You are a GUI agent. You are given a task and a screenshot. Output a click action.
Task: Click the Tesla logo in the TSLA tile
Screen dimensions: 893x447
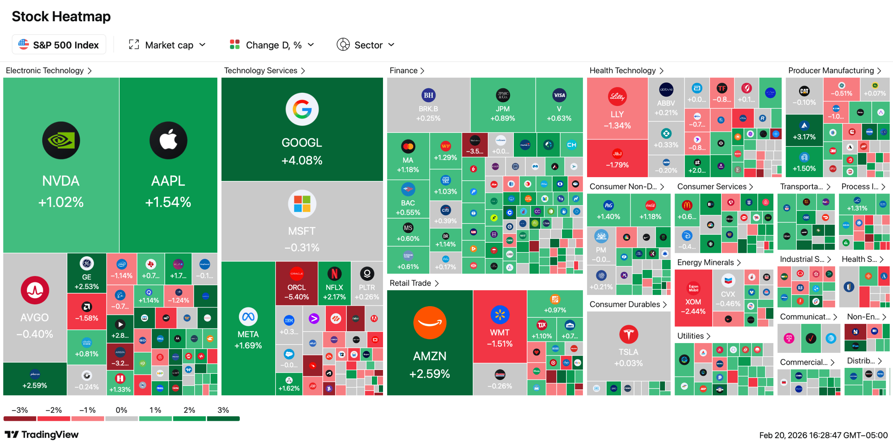coord(628,334)
